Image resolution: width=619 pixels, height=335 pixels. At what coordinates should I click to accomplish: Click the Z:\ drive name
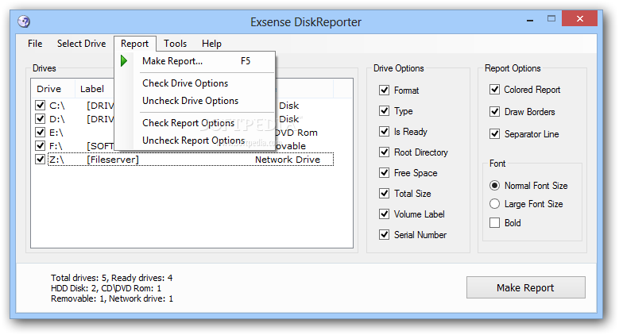point(56,160)
